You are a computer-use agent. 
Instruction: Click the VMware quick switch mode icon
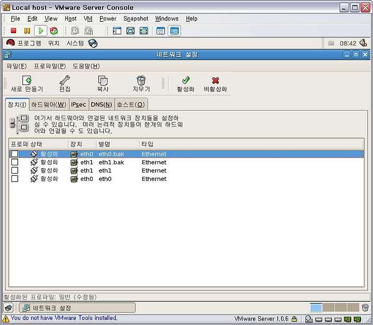(x=144, y=31)
